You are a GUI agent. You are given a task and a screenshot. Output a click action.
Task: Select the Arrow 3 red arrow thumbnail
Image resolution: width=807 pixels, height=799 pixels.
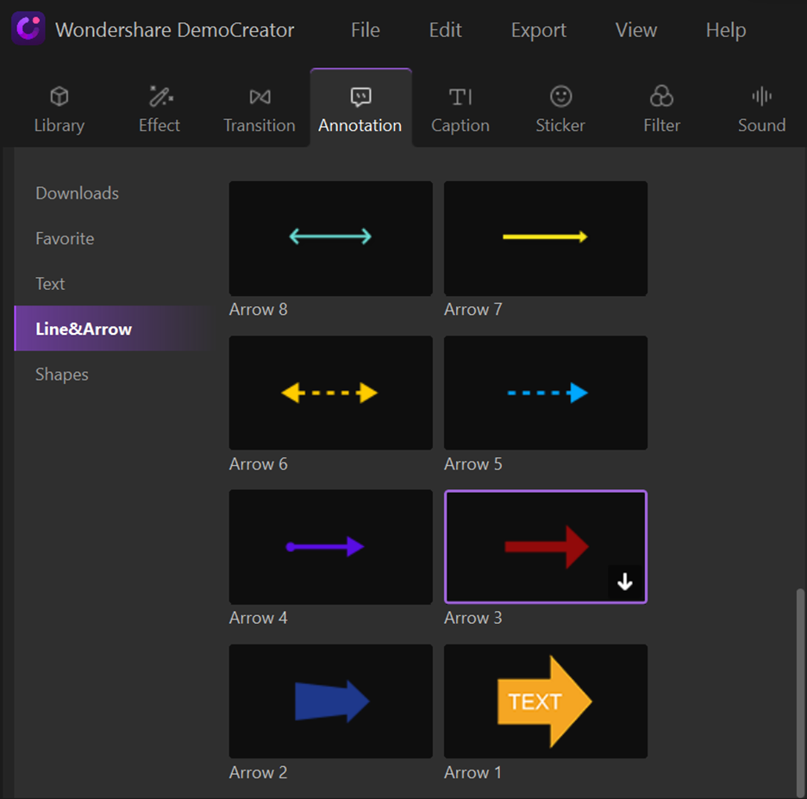coord(546,546)
